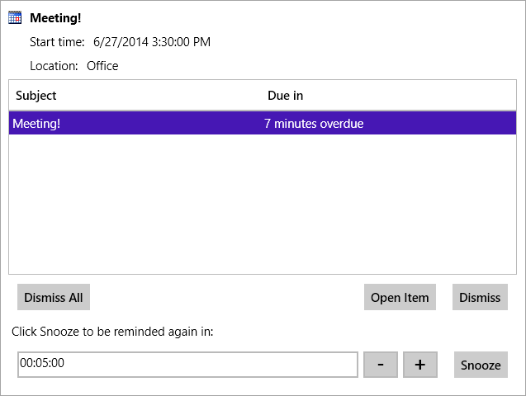Open the selected reminder with Open Item
This screenshot has width=526, height=396.
click(400, 298)
